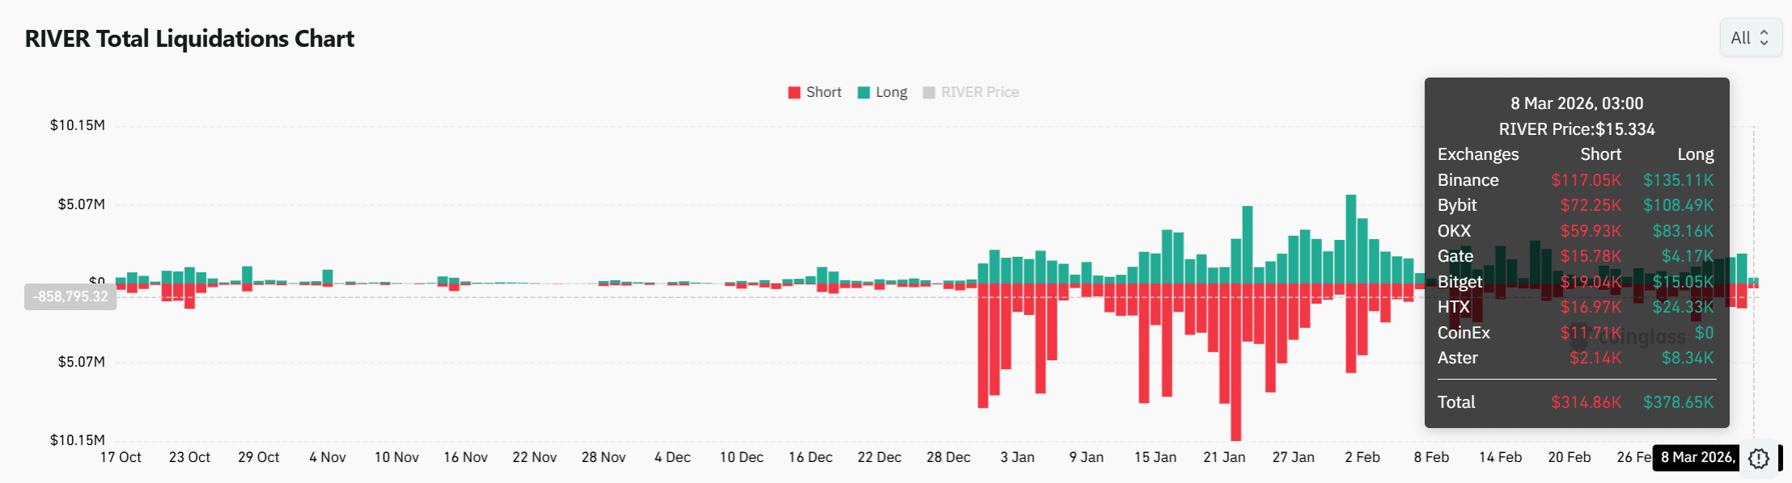Click the -858,795.32 y-axis value tag
1792x483 pixels.
(70, 297)
